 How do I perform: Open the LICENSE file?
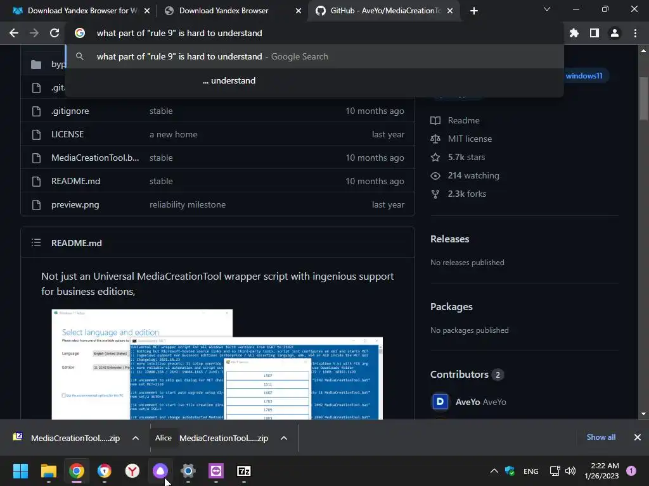click(67, 134)
